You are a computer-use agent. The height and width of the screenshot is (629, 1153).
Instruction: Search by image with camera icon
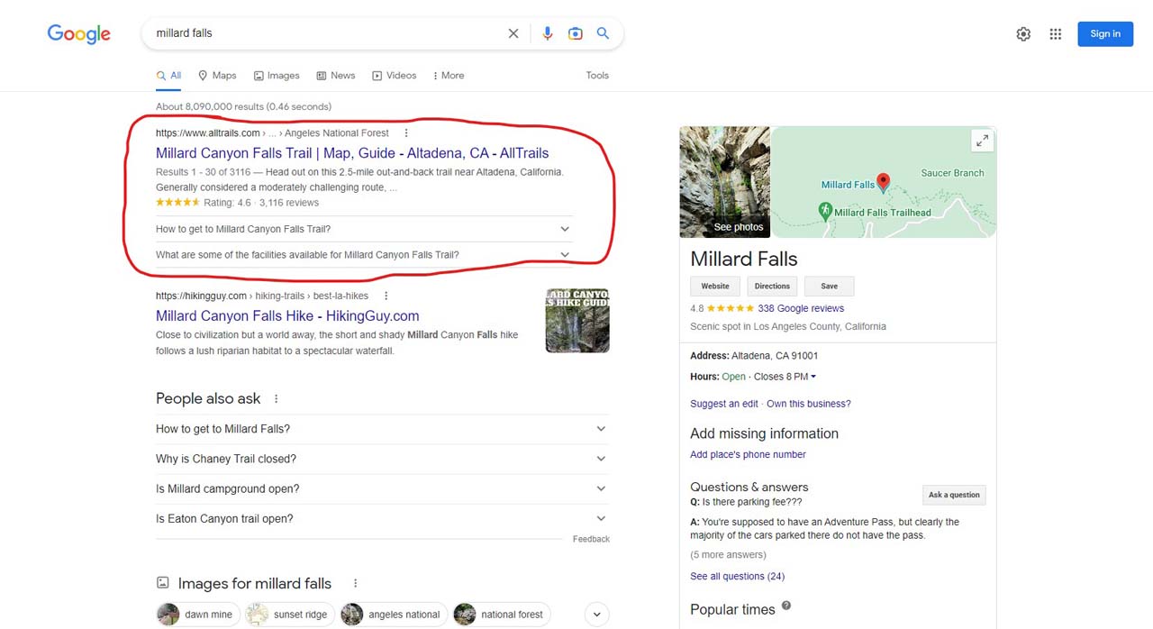click(575, 33)
